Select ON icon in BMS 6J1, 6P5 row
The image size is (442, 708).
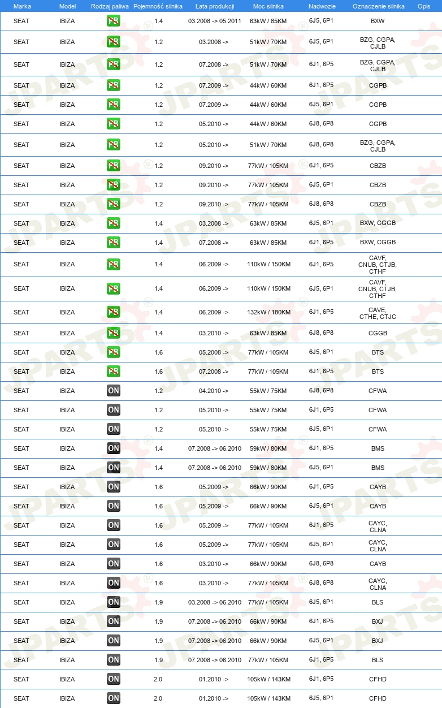coord(114,448)
